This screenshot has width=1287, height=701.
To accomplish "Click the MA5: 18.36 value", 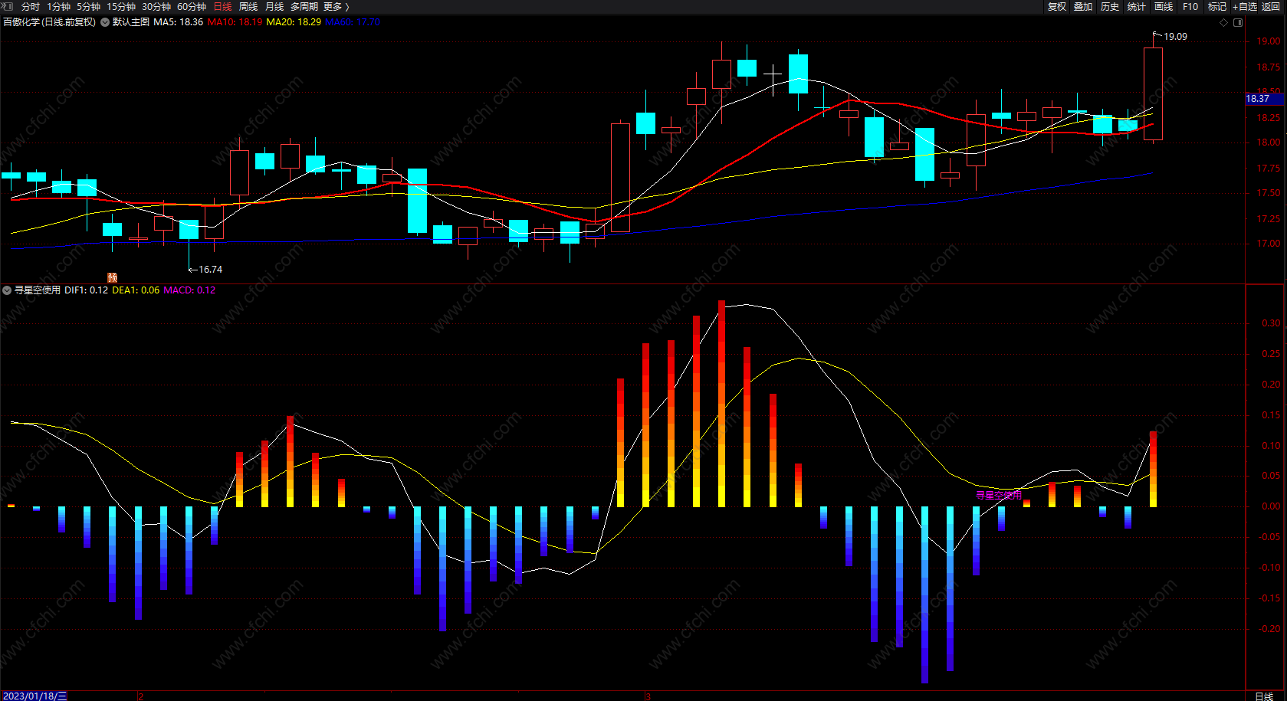I will coord(179,22).
